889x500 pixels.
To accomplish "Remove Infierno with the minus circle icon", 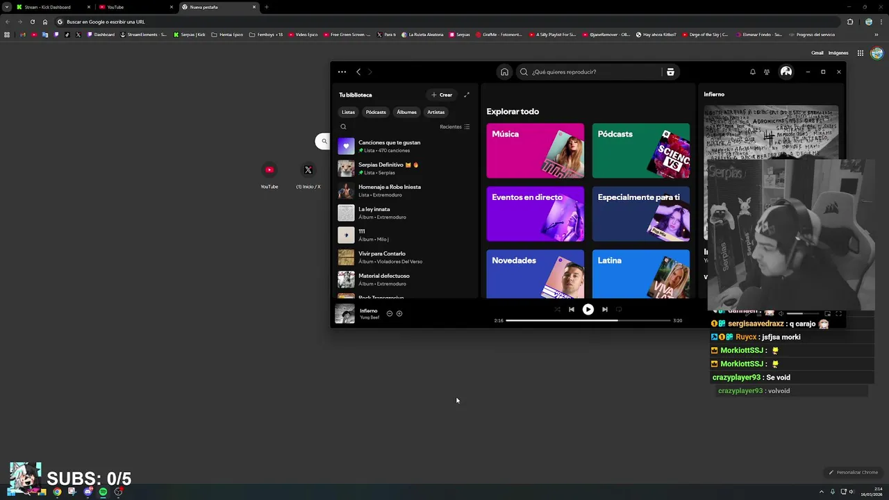I will [390, 313].
